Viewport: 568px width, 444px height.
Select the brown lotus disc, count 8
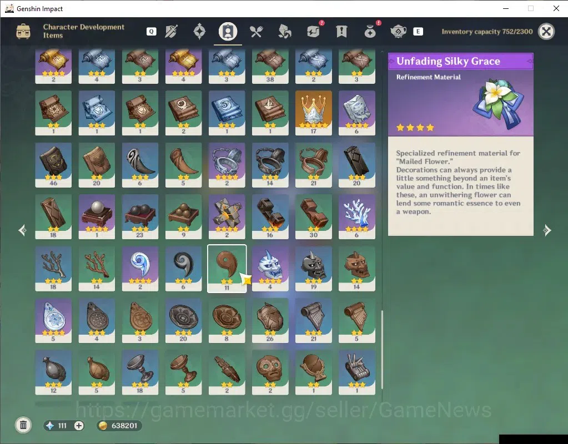[227, 320]
